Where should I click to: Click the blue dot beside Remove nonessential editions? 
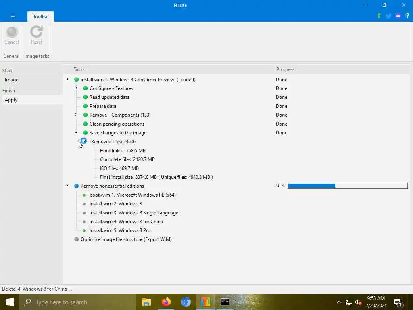[x=76, y=186]
